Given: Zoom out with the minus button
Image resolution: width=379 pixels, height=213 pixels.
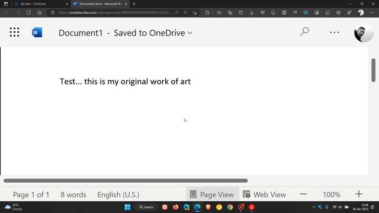Looking at the screenshot, I should (x=303, y=194).
